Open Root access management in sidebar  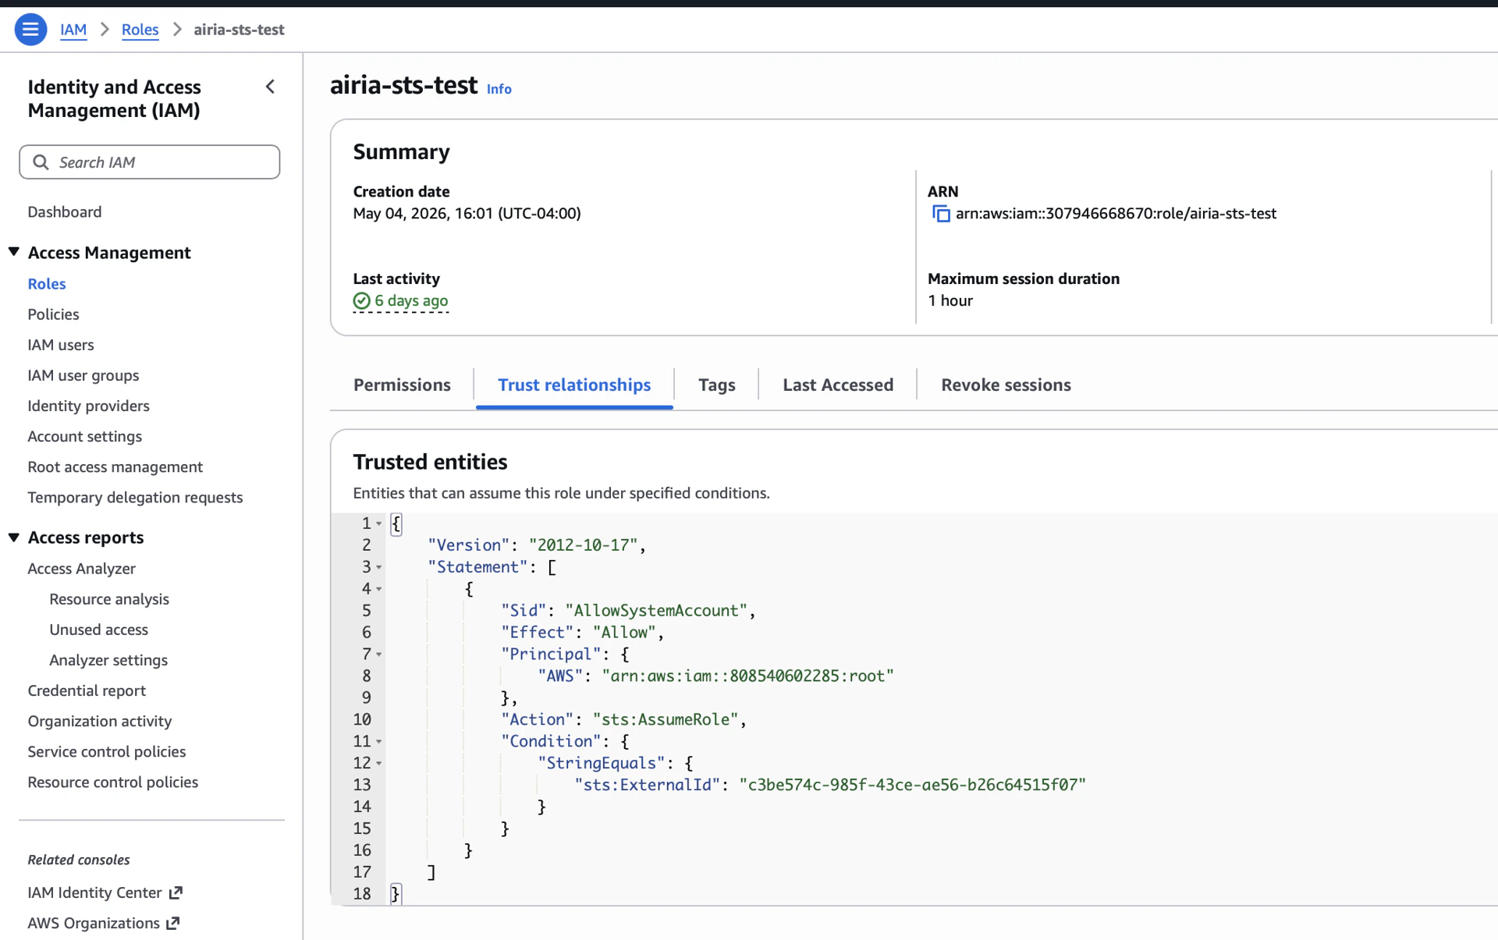point(115,466)
